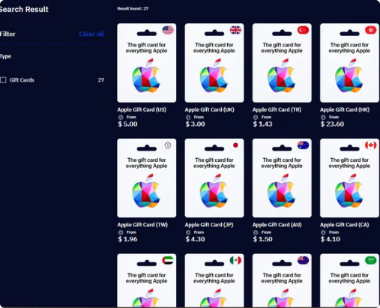Click the $ 4.10 price
This screenshot has width=380, height=308.
331,239
